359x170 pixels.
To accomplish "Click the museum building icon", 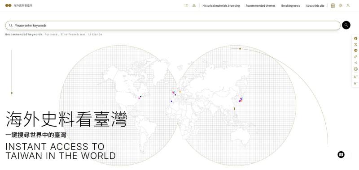I will (333, 5).
